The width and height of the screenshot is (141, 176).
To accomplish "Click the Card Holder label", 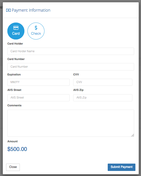I will (x=15, y=44).
